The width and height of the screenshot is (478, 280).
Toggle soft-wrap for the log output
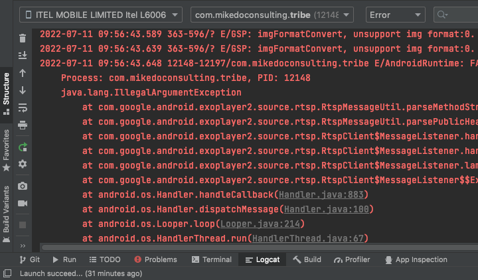23,107
